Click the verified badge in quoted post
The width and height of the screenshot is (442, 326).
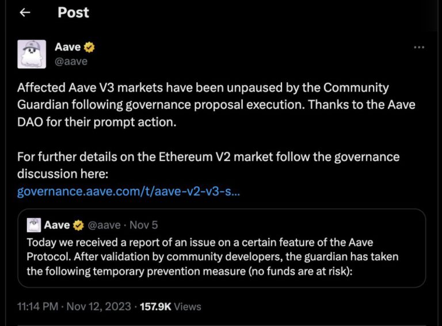78,225
